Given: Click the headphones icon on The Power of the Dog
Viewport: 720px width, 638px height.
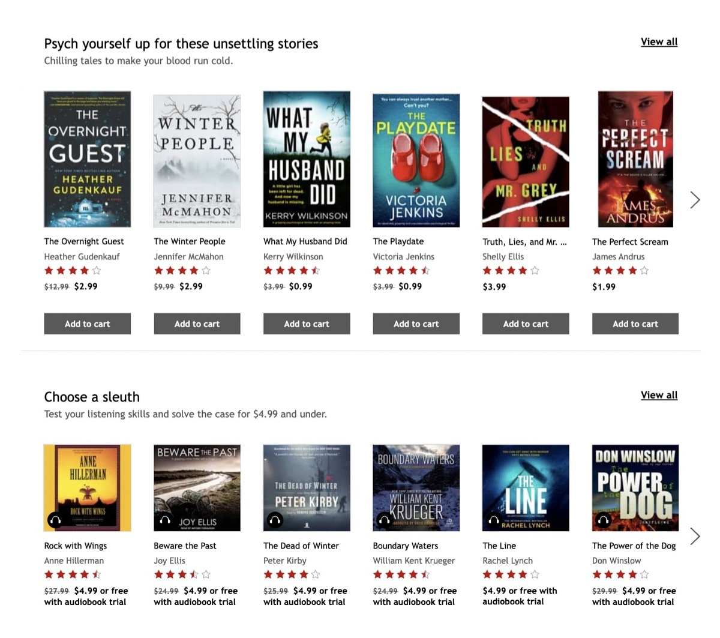Looking at the screenshot, I should click(603, 520).
